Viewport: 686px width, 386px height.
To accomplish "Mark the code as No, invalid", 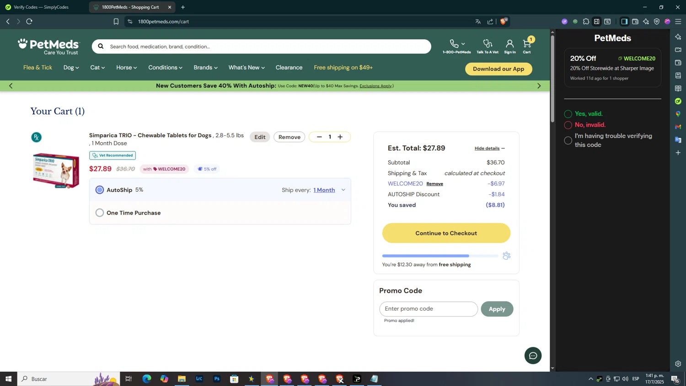I will tap(568, 125).
